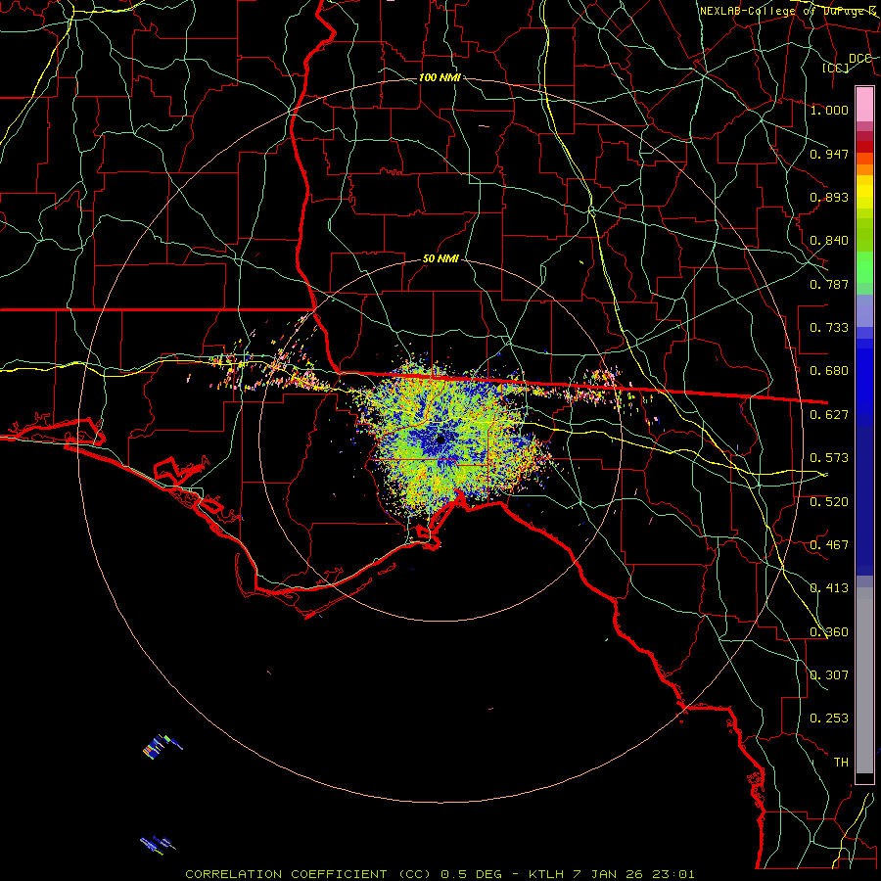Click the 0.787 scale value
Image resolution: width=881 pixels, height=881 pixels.
829,284
